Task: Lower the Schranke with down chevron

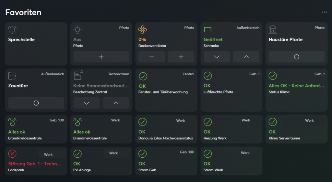Action: pos(217,57)
